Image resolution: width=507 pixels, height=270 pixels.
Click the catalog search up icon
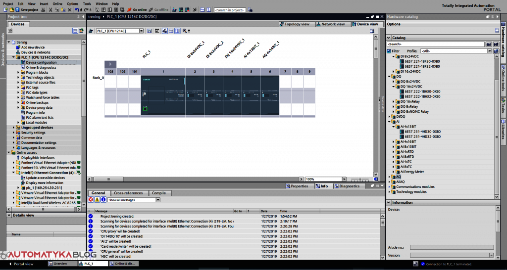click(495, 44)
